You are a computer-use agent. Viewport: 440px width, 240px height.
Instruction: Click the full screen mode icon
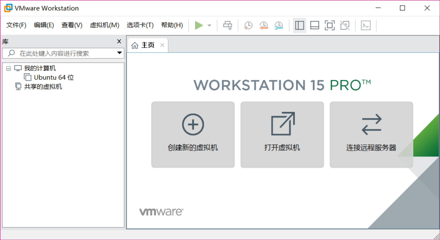(330, 25)
